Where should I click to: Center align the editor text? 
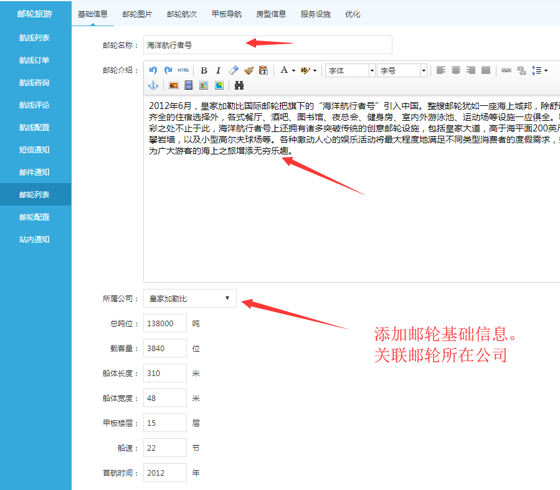[x=456, y=70]
